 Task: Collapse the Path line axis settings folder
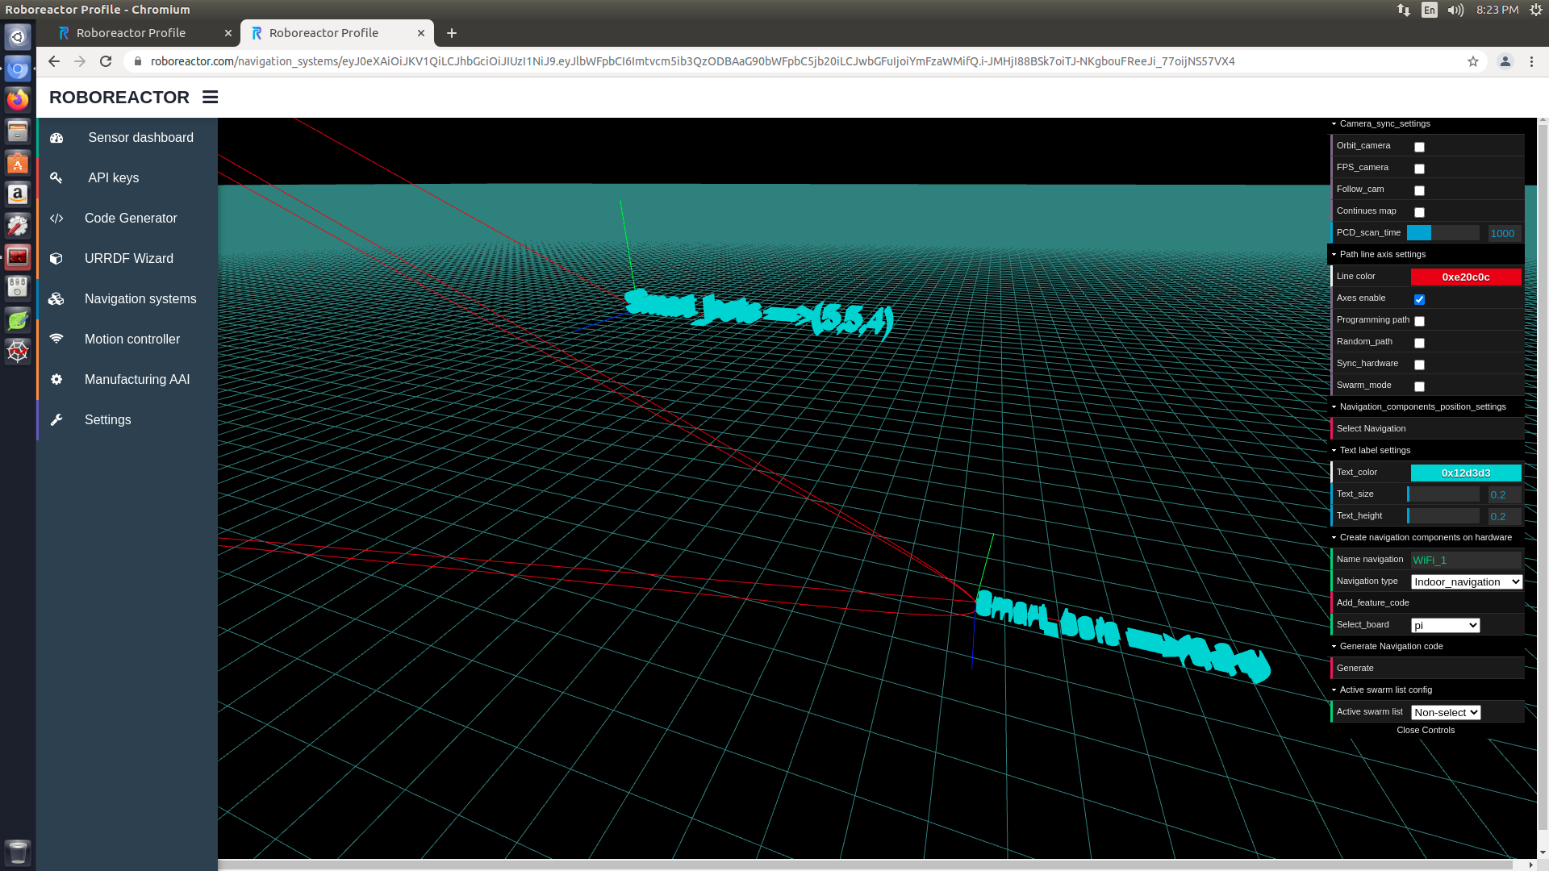pyautogui.click(x=1426, y=254)
